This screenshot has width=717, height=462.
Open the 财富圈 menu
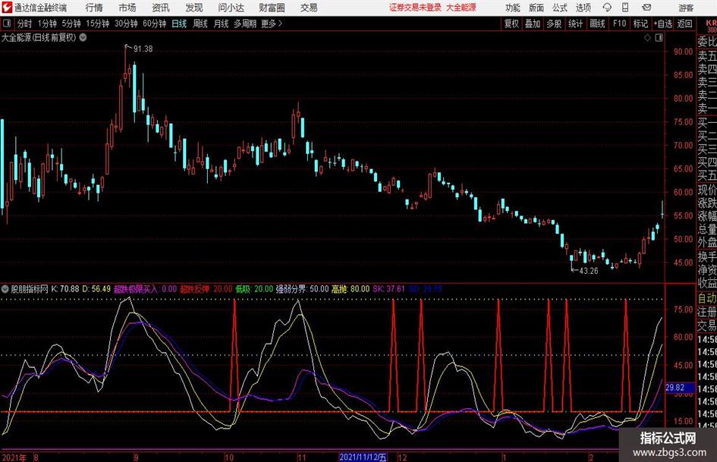pos(272,8)
